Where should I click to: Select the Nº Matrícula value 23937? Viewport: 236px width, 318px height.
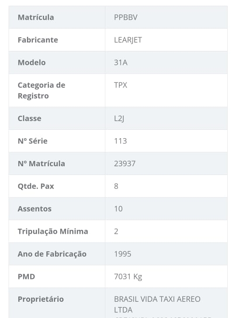(x=125, y=164)
